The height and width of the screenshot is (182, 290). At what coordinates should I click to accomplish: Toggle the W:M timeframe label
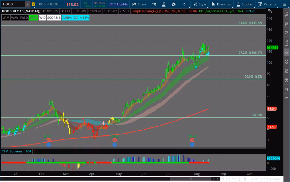click(6, 18)
